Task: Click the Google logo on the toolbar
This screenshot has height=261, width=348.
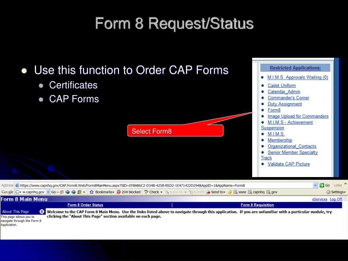Action: [7, 192]
